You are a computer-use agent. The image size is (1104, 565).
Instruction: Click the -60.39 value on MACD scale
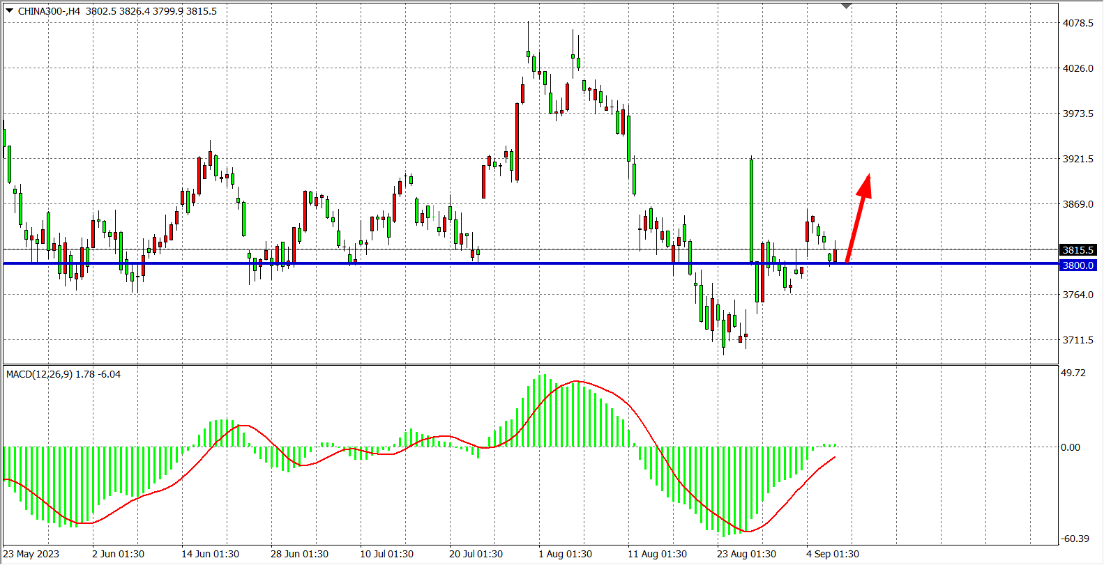pos(1075,539)
